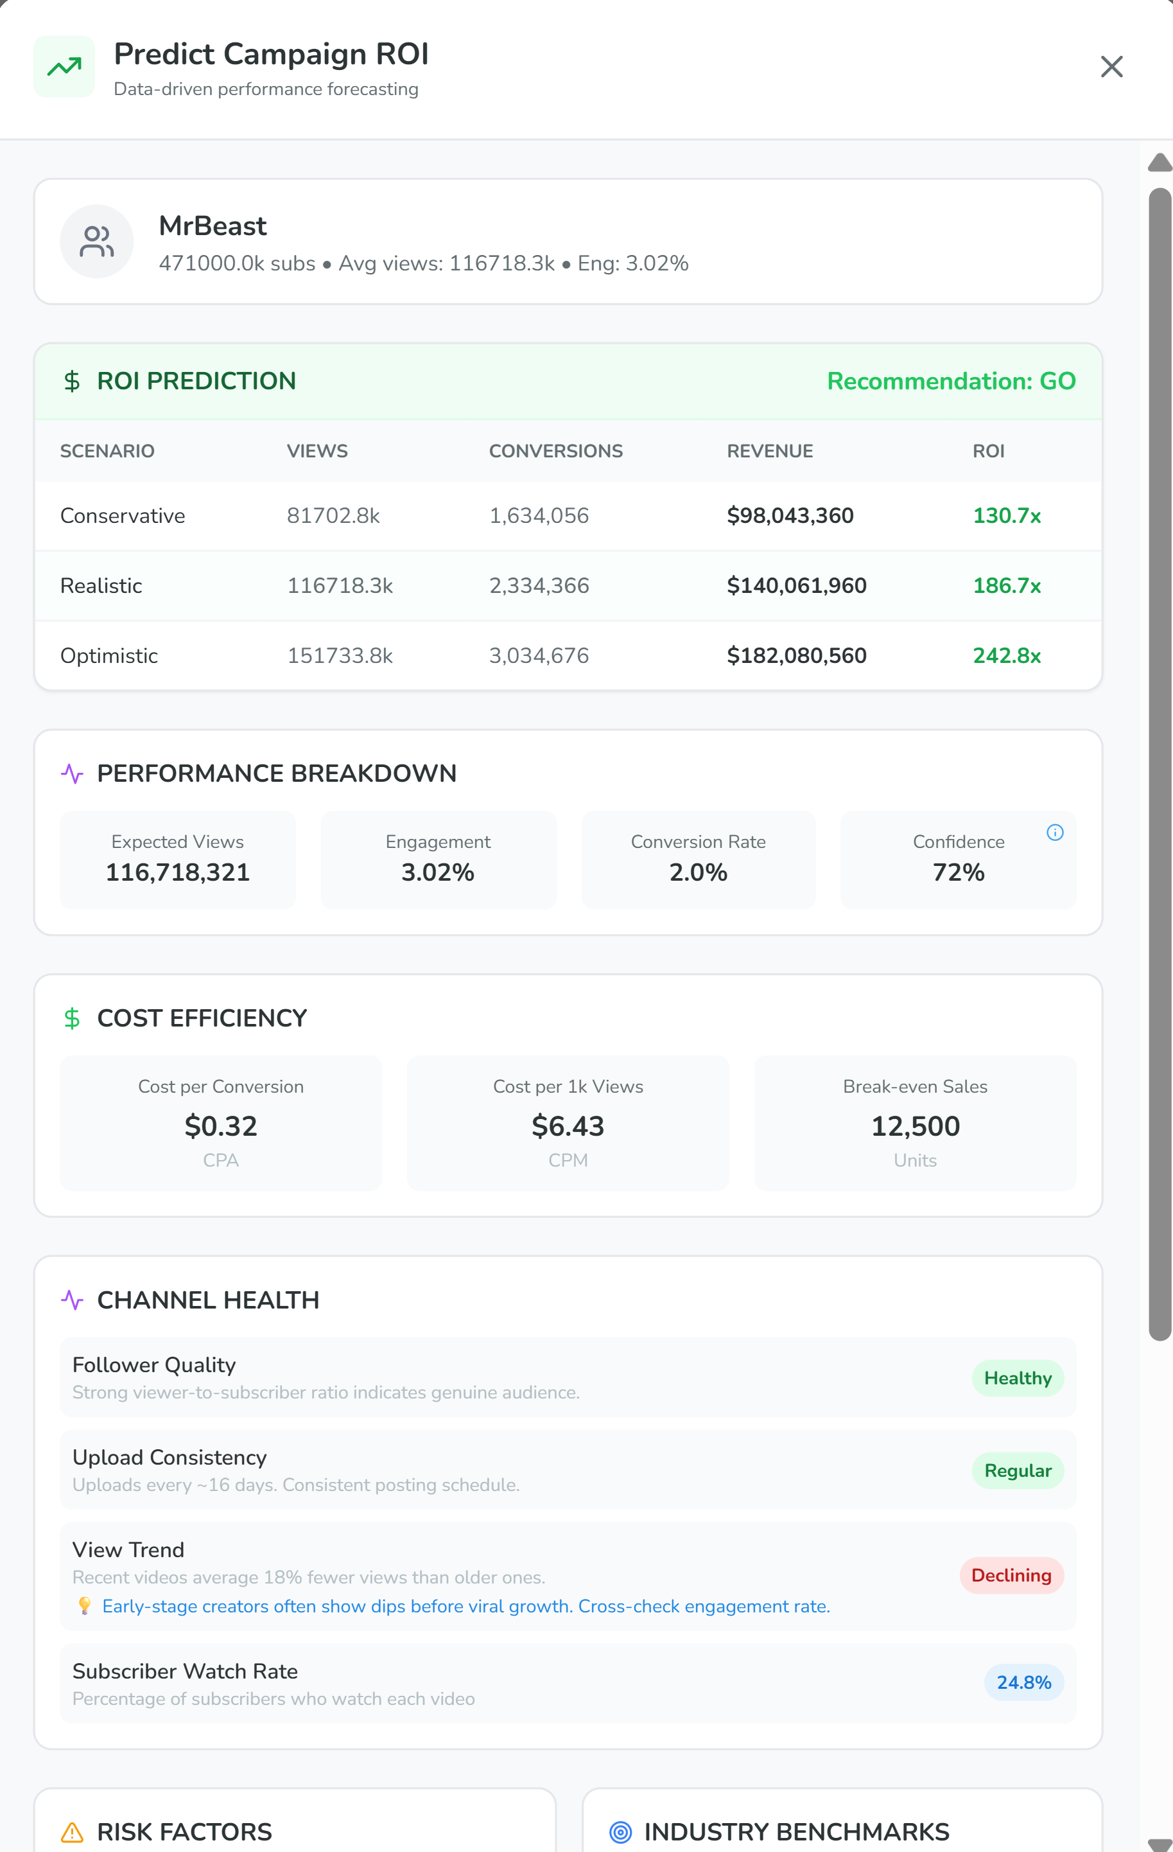Click the pulse icon beside CHANNEL HEALTH
Image resolution: width=1173 pixels, height=1852 pixels.
(x=73, y=1300)
